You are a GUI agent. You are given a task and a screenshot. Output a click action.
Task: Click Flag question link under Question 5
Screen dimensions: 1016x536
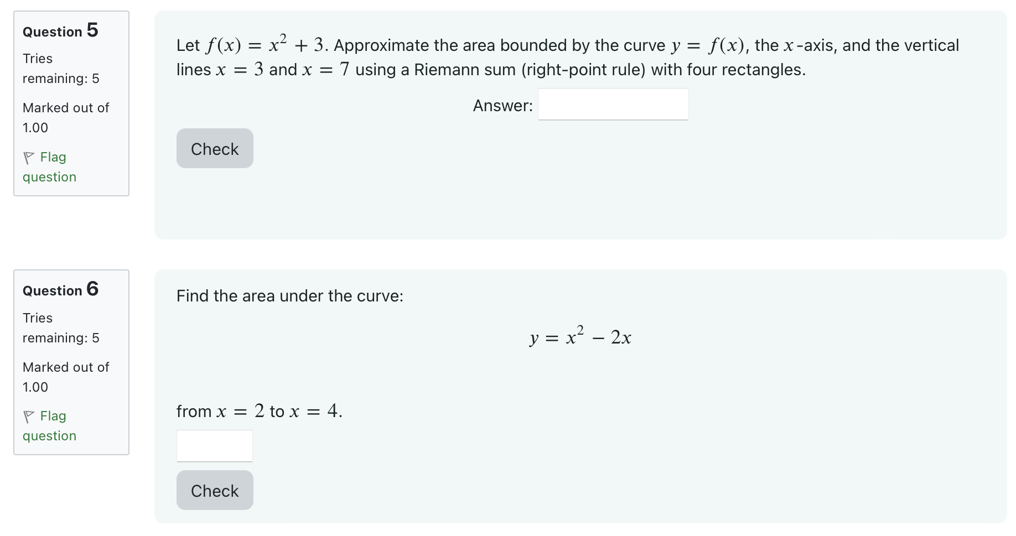pos(50,166)
